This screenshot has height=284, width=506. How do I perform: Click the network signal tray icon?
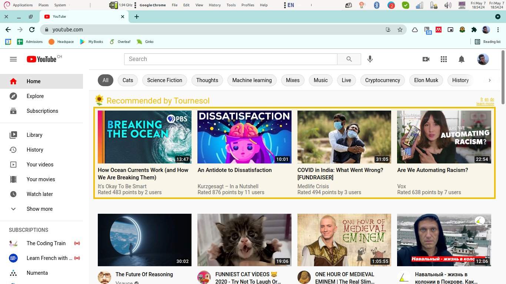pos(419,5)
